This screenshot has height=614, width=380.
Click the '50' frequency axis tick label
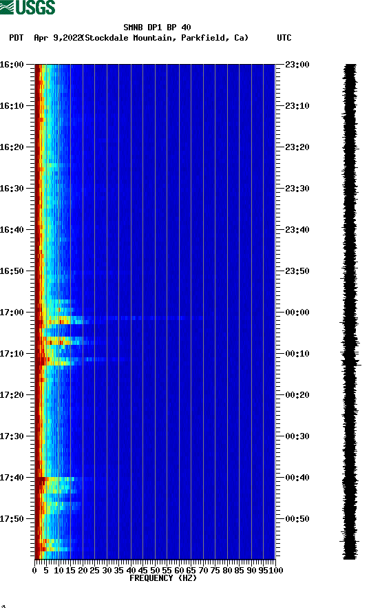click(x=155, y=571)
